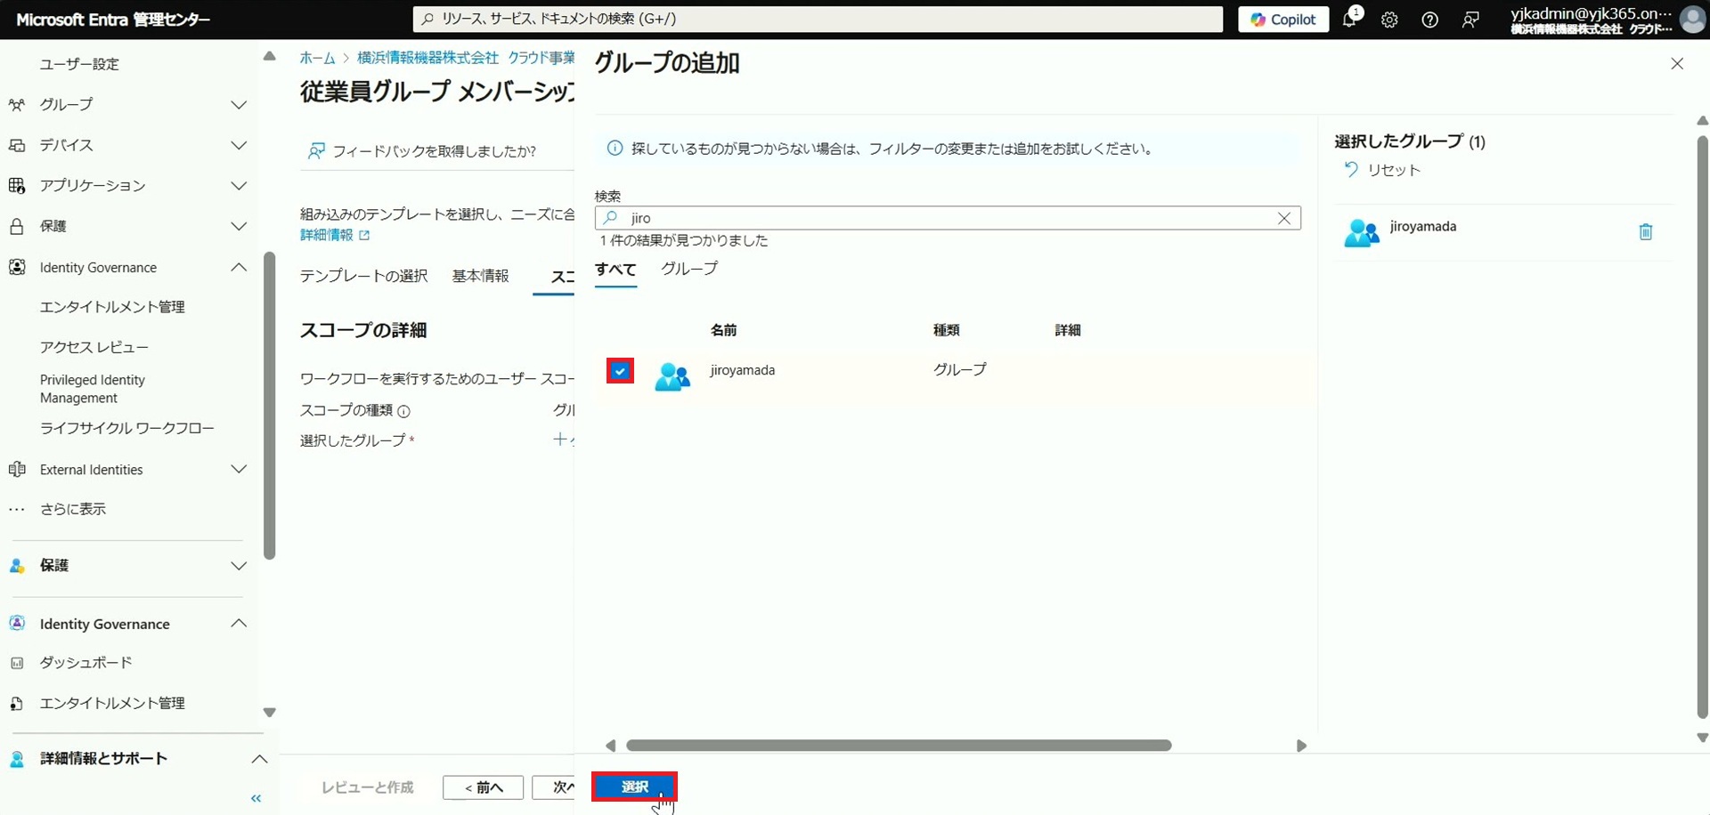Click the 選択 button
This screenshot has height=815, width=1710.
coord(634,787)
